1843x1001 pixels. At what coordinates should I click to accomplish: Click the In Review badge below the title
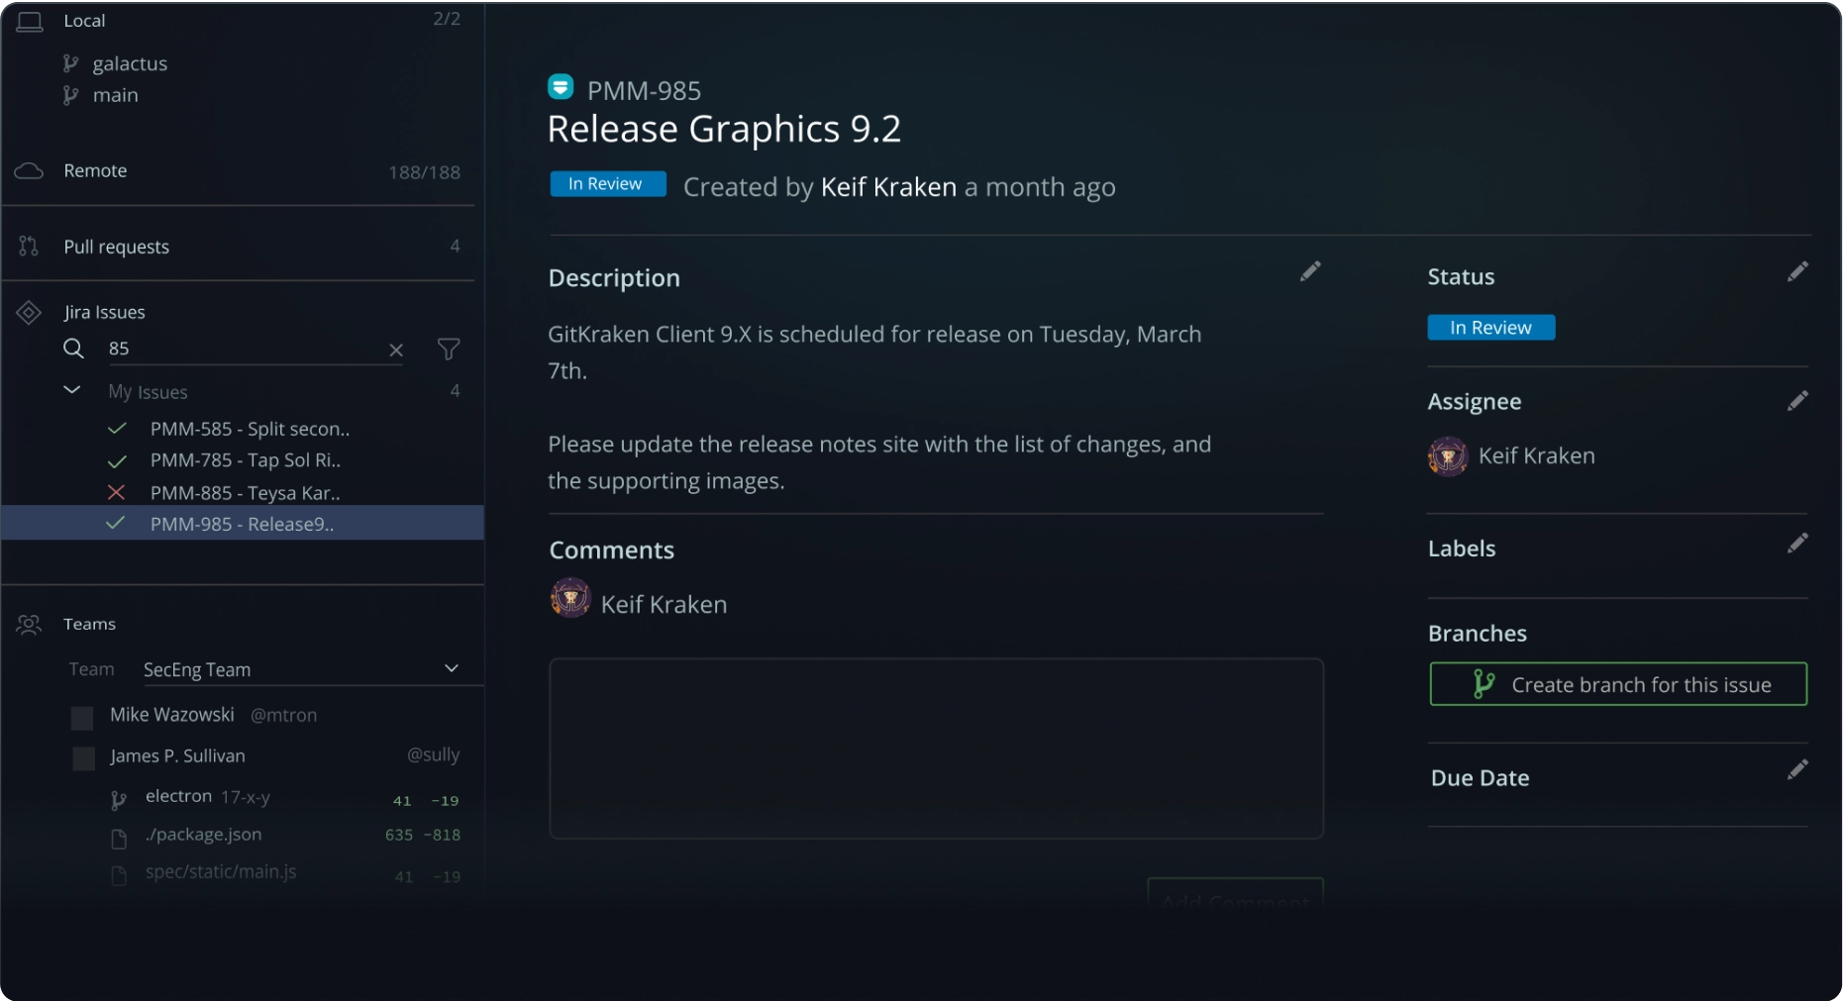(x=608, y=184)
